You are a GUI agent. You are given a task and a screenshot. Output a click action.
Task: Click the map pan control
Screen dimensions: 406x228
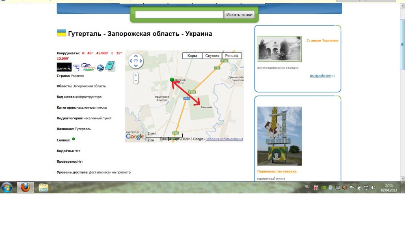[136, 61]
